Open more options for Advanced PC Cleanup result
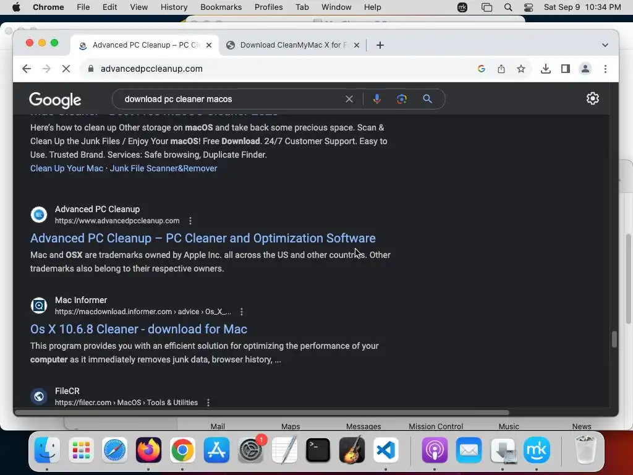This screenshot has height=475, width=633. (x=190, y=221)
